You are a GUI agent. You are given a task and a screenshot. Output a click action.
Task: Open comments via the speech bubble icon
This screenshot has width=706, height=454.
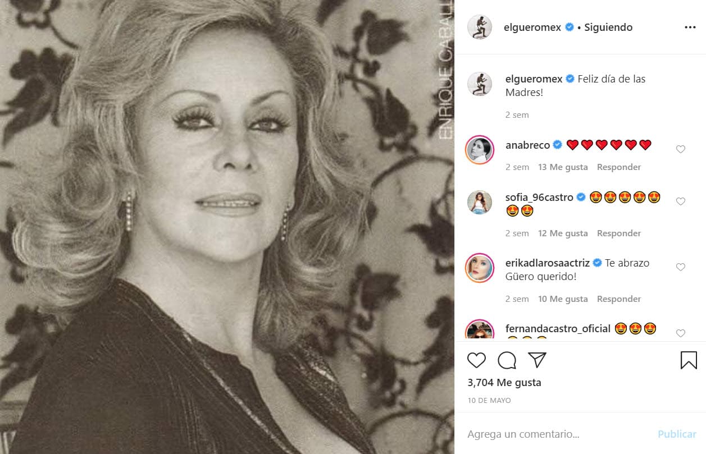click(507, 360)
